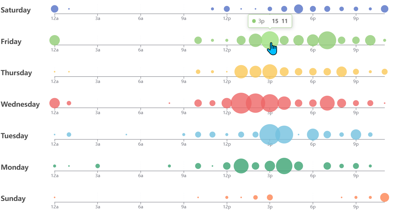
Task: Select the Wednesday 1p bubble
Action: pos(241,103)
